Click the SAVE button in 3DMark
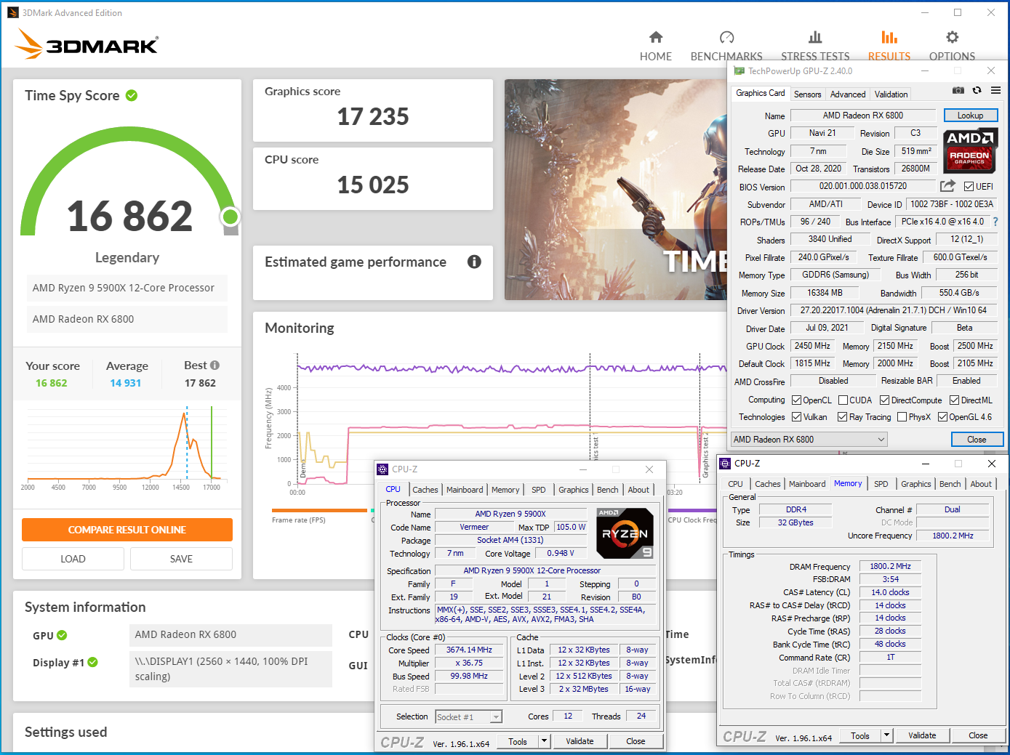Image resolution: width=1010 pixels, height=755 pixels. pyautogui.click(x=181, y=559)
